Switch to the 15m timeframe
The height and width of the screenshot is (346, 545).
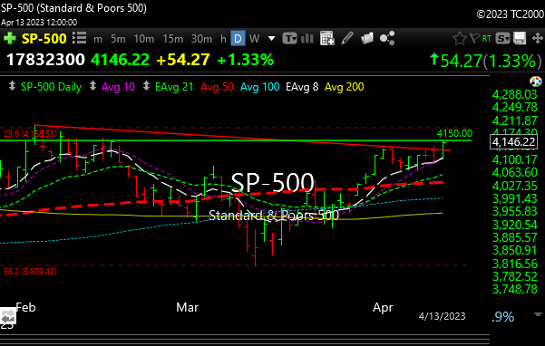[172, 39]
